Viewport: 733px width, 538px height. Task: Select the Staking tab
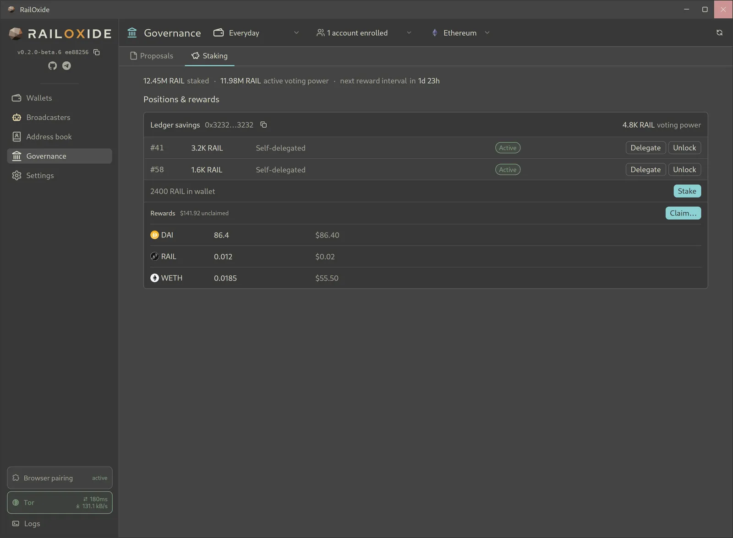point(209,56)
